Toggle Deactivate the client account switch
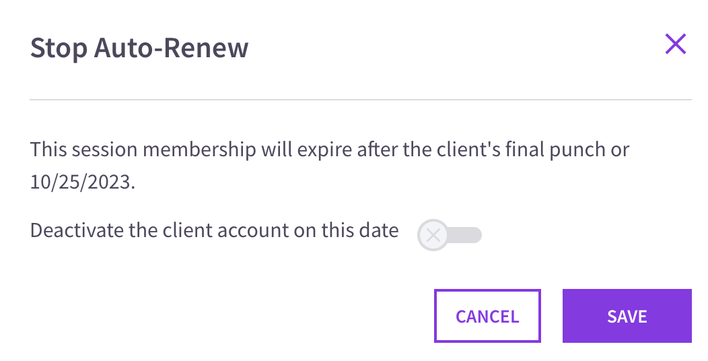 click(450, 235)
